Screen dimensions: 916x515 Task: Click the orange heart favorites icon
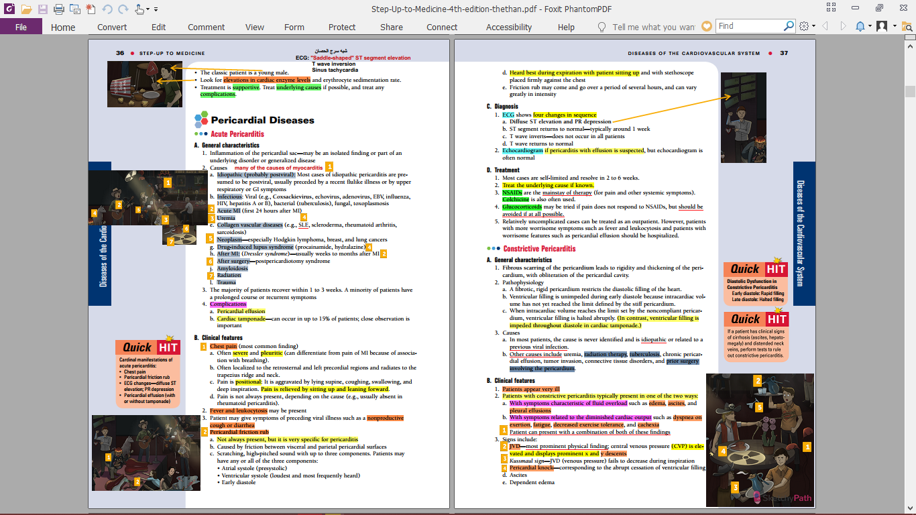coord(707,26)
